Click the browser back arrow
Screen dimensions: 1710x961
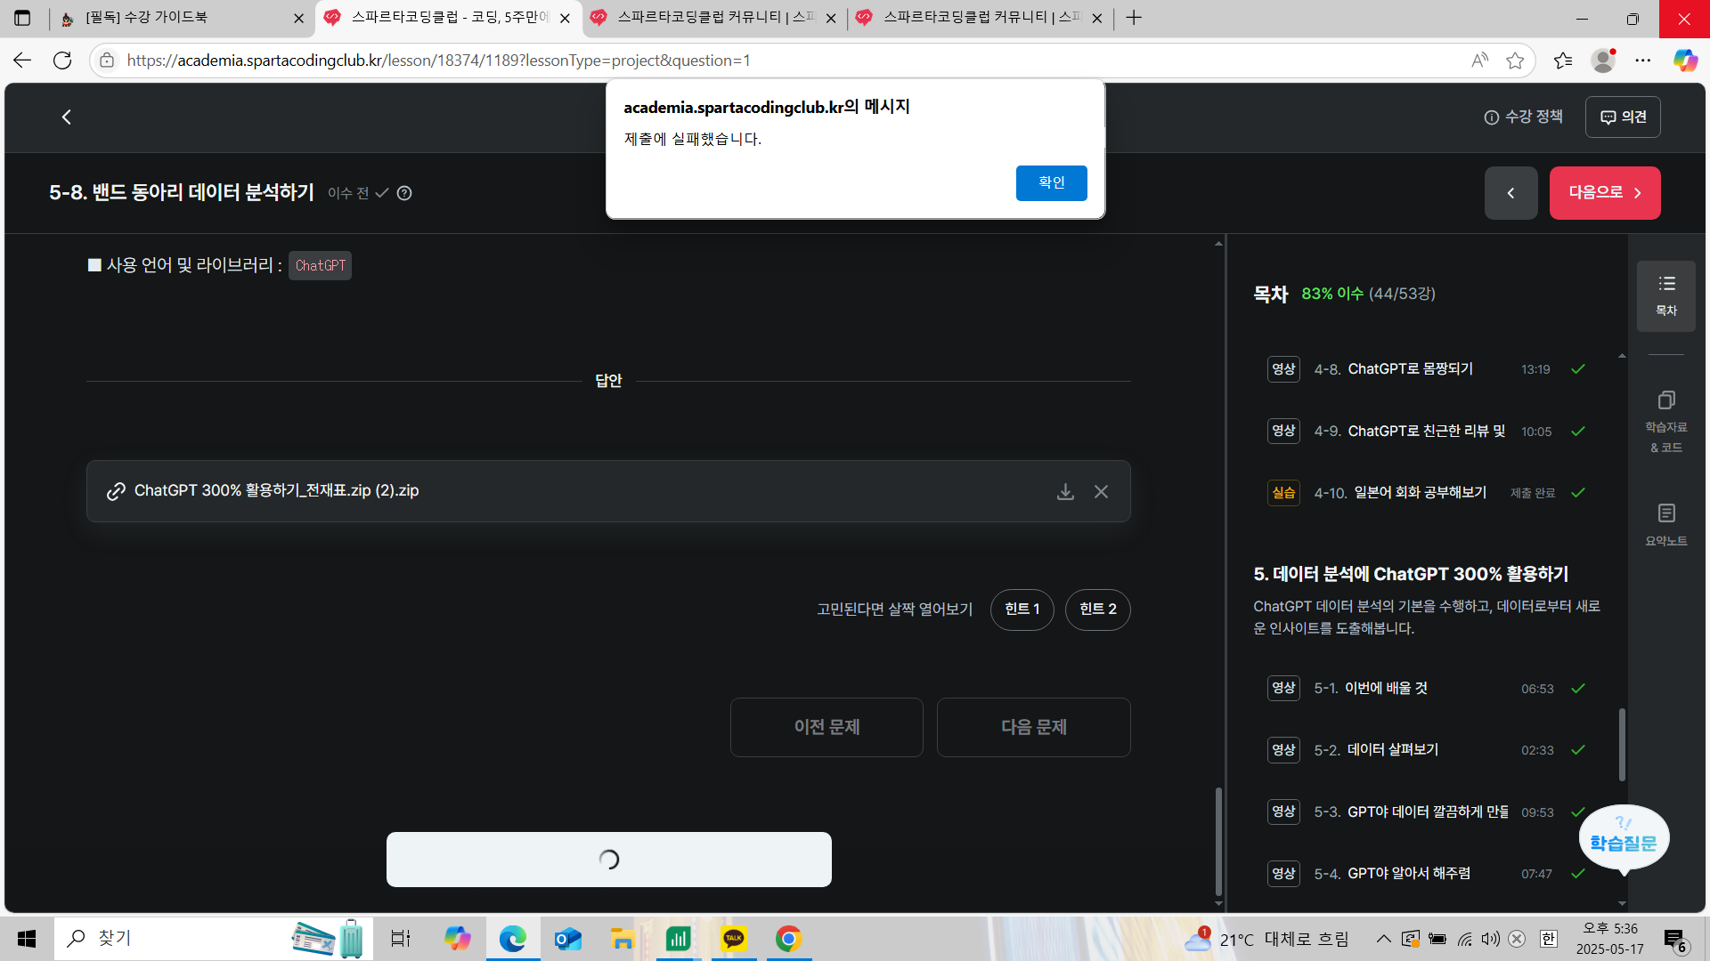[22, 60]
